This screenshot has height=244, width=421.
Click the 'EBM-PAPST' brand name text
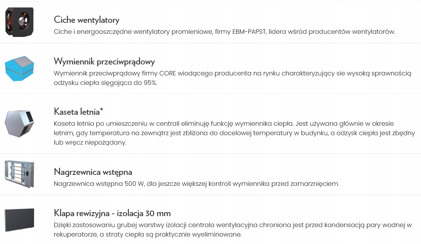tap(249, 32)
